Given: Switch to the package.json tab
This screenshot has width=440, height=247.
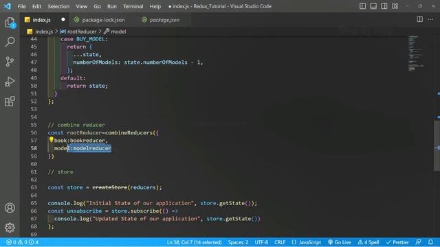Looking at the screenshot, I should 164,20.
